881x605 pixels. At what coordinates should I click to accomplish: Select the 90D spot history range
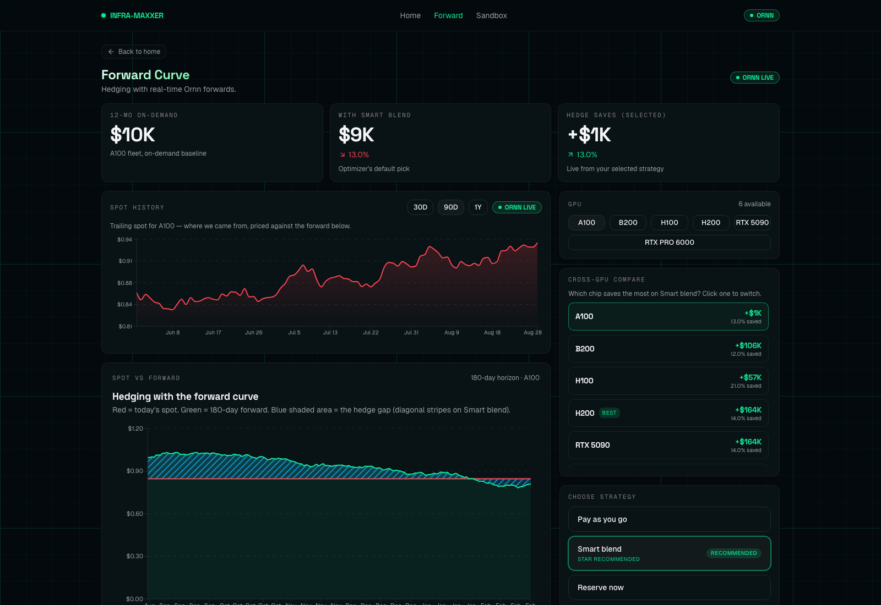(451, 207)
